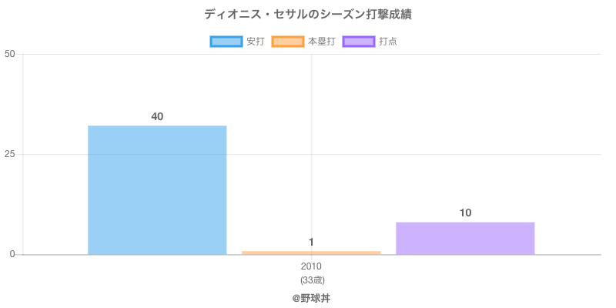Toggle the 打点 legend text label
The image size is (616, 308).
click(388, 42)
